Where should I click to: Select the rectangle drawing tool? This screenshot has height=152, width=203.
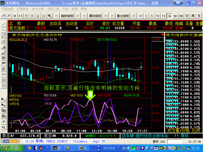[4, 35]
